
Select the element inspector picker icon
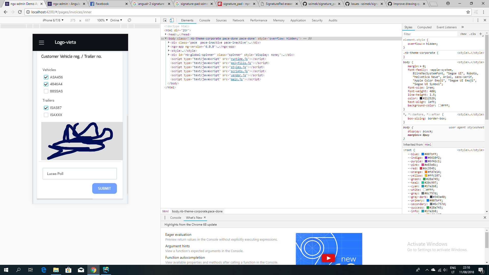164,20
